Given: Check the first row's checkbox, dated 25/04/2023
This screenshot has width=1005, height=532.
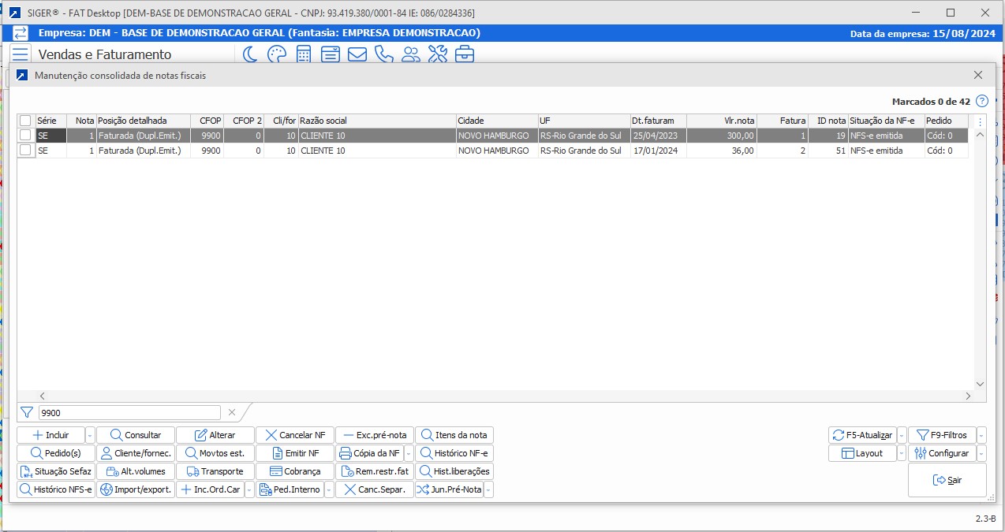Looking at the screenshot, I should [x=25, y=136].
